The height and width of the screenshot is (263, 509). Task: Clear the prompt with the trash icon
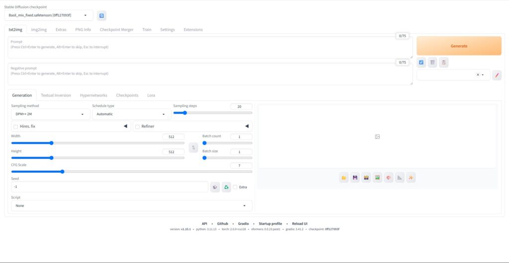coord(432,62)
